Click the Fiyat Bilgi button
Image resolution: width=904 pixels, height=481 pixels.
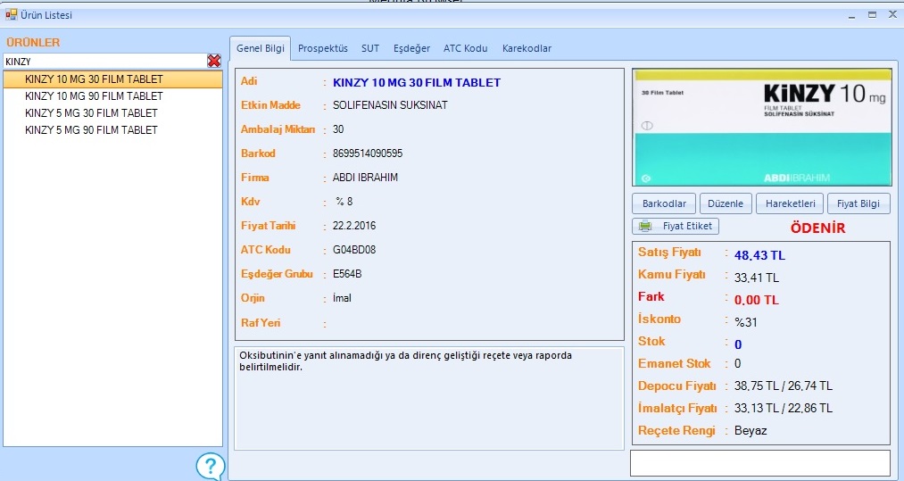858,203
